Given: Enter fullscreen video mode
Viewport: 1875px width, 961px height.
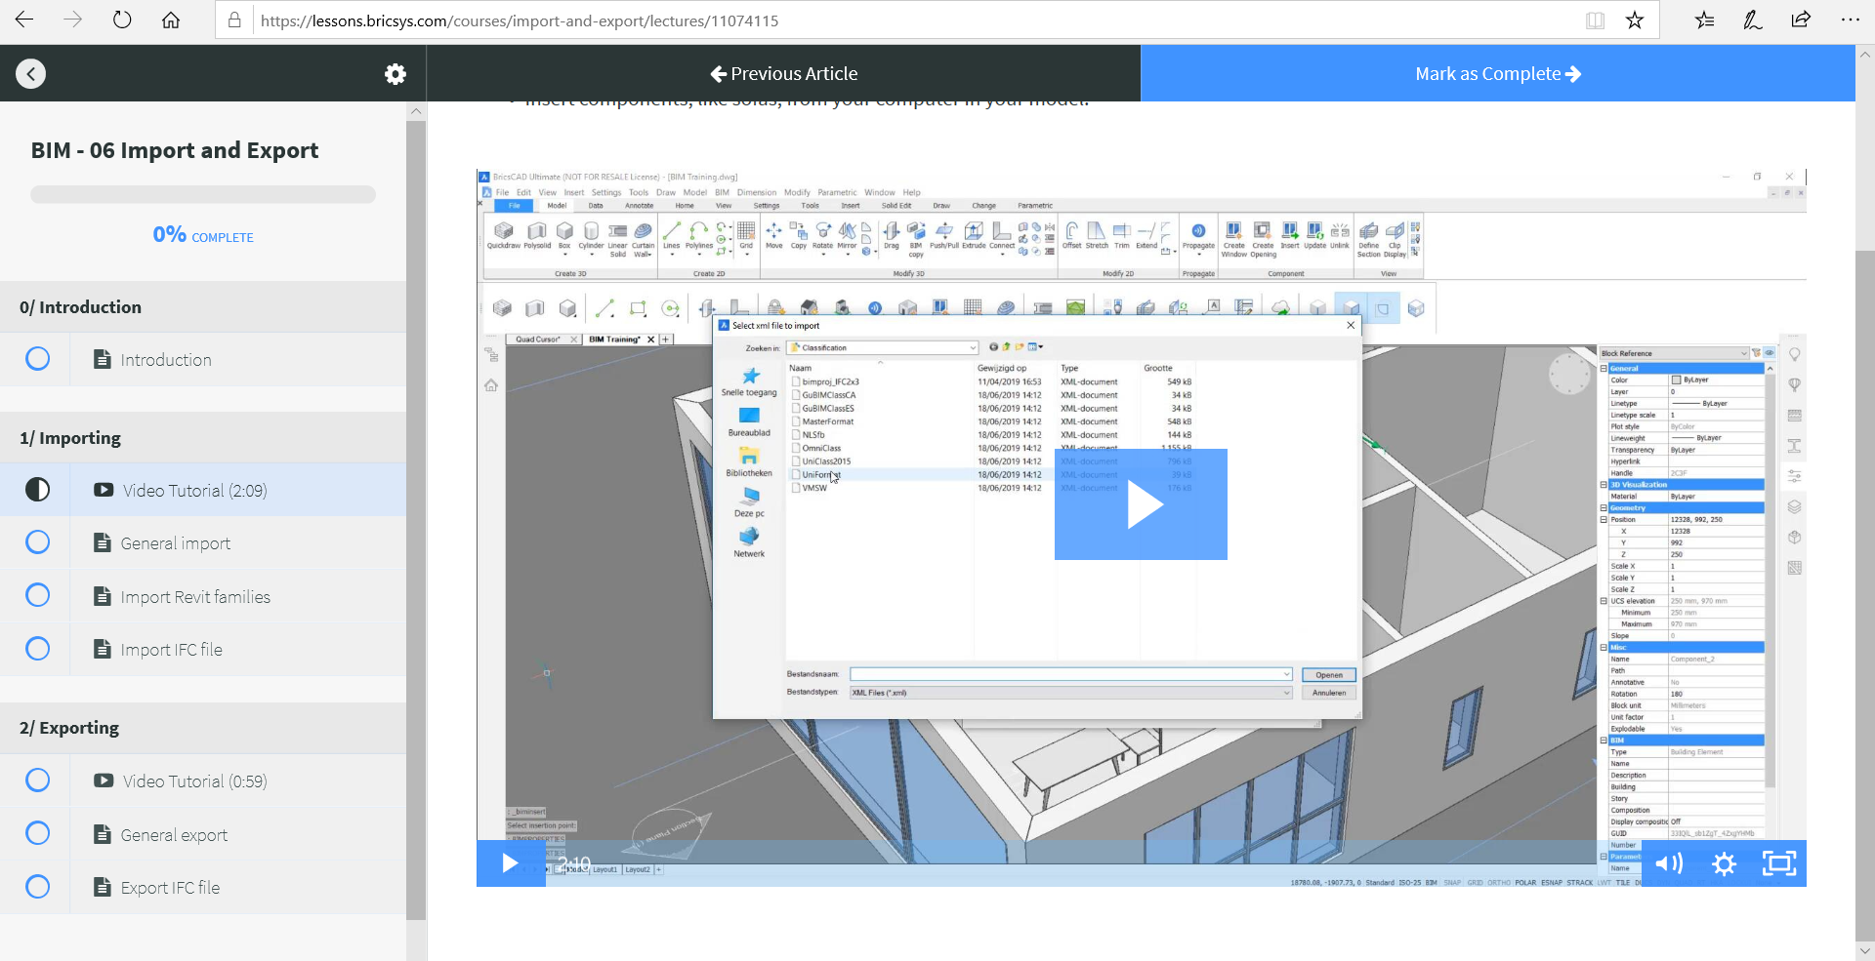Looking at the screenshot, I should click(1779, 863).
